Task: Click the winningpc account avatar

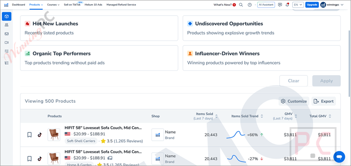Action: pyautogui.click(x=323, y=5)
